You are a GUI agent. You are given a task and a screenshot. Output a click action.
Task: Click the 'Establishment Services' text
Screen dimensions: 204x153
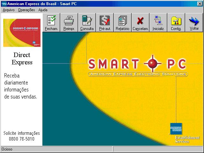(187, 140)
